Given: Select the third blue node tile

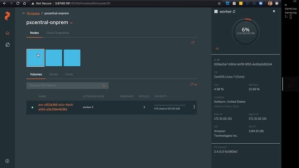Looking at the screenshot, I should click(72, 58).
